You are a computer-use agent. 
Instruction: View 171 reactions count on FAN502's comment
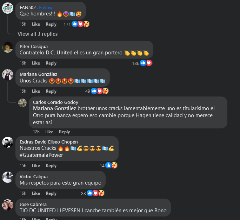coord(67,24)
